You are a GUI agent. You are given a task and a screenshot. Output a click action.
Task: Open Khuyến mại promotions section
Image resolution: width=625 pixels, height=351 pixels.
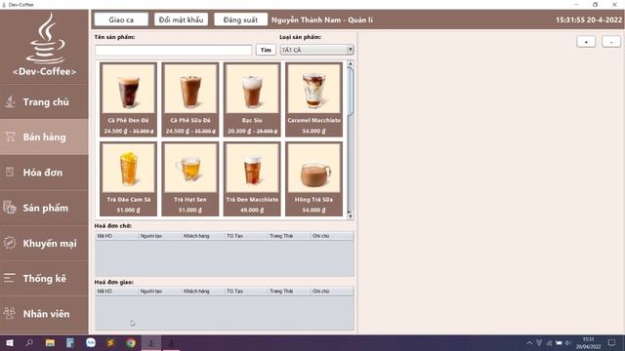tap(44, 243)
